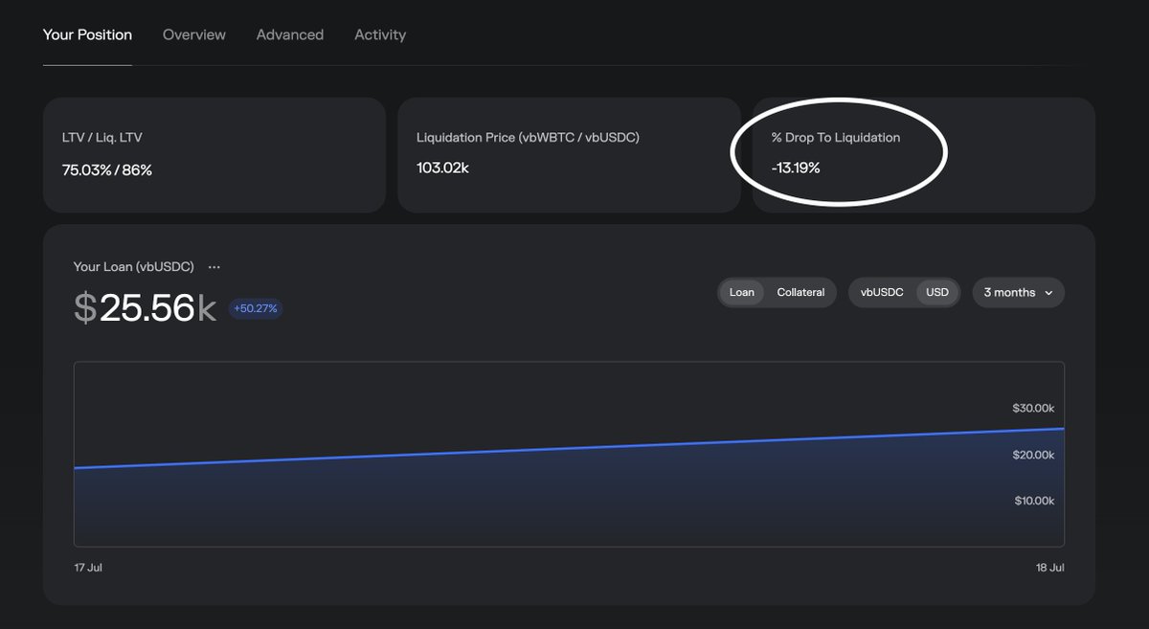
Task: Open the three-dot menu beside Your Loan
Action: tap(214, 267)
